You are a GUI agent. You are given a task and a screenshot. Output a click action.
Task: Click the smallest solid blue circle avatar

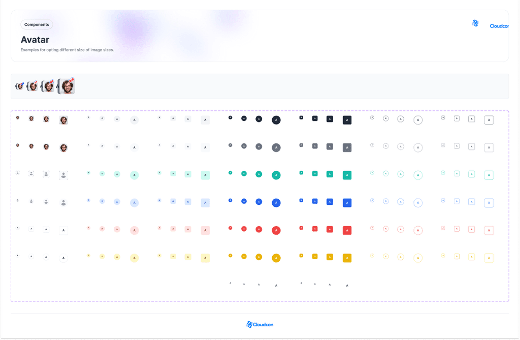click(x=230, y=200)
